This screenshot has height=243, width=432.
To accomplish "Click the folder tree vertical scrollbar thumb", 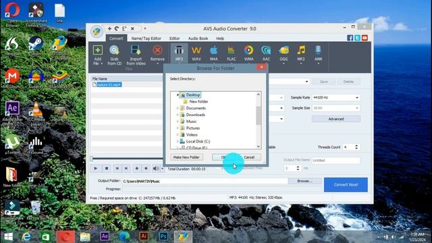I will [x=258, y=115].
